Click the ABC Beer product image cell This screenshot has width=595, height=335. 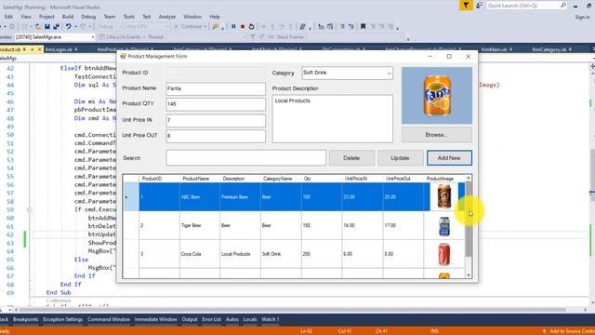pyautogui.click(x=444, y=196)
